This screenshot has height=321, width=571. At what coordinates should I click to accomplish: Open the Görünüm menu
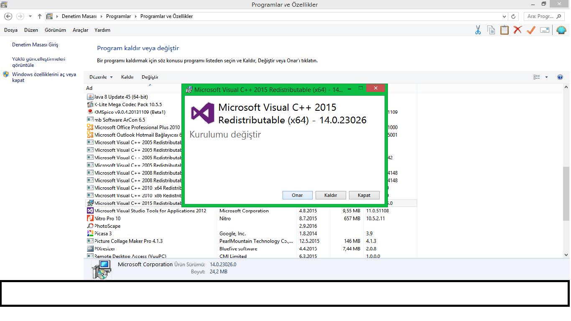pyautogui.click(x=56, y=30)
